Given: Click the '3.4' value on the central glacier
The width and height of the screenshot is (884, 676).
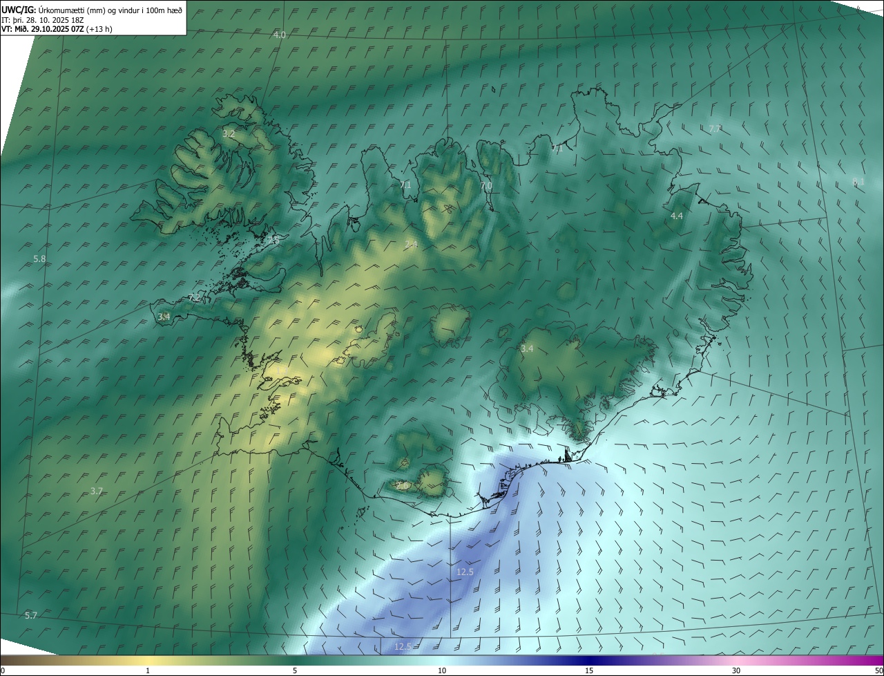Looking at the screenshot, I should [527, 349].
